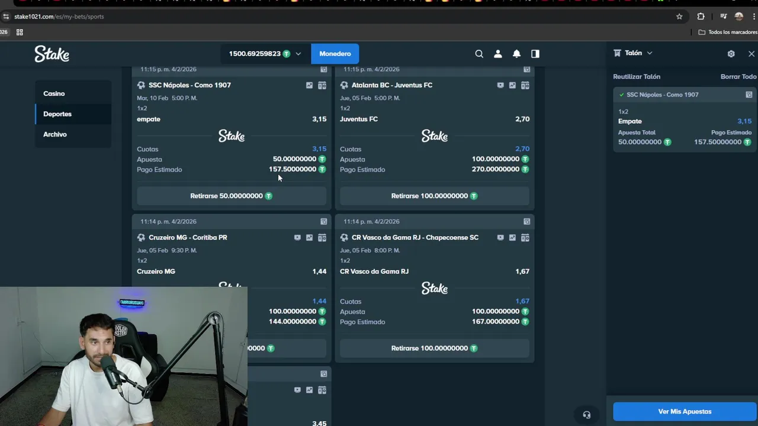Open scoreboard icon for CR Vasco da Gama bet
This screenshot has width=758, height=426.
[x=525, y=238]
